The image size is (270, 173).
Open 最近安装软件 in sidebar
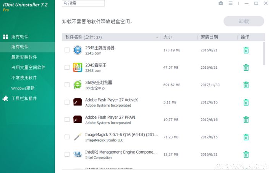(x=24, y=57)
